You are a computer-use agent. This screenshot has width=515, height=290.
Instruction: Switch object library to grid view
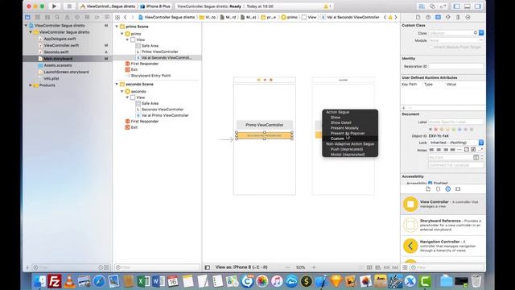pyautogui.click(x=405, y=267)
